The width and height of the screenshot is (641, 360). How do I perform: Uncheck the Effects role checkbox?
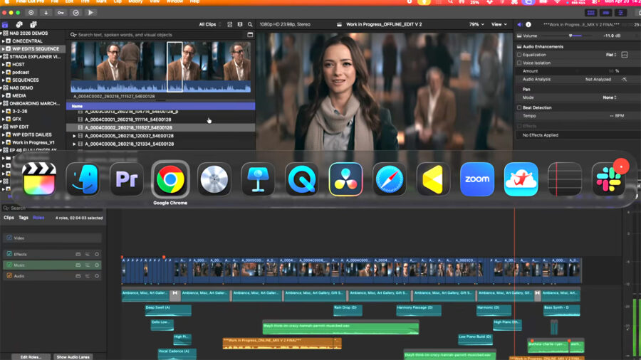9,254
